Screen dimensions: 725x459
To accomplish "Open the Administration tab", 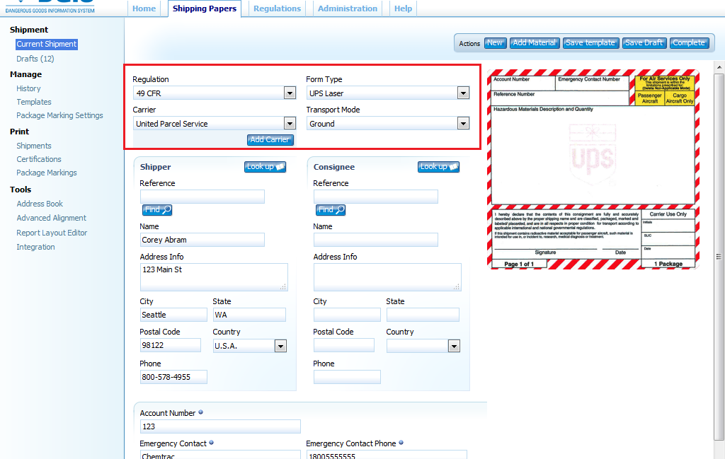I will (x=347, y=8).
